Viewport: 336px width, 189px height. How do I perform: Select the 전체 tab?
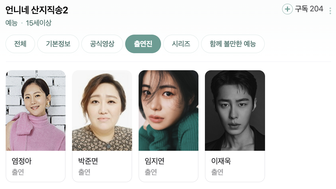tap(20, 44)
